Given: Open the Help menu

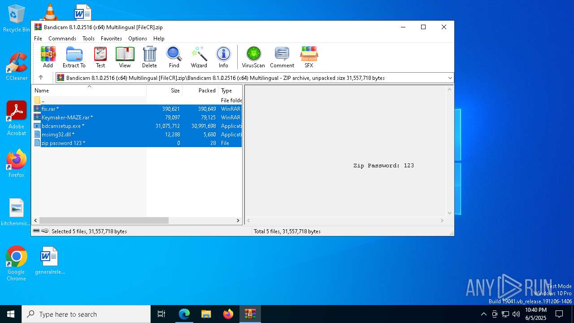Looking at the screenshot, I should click(159, 39).
